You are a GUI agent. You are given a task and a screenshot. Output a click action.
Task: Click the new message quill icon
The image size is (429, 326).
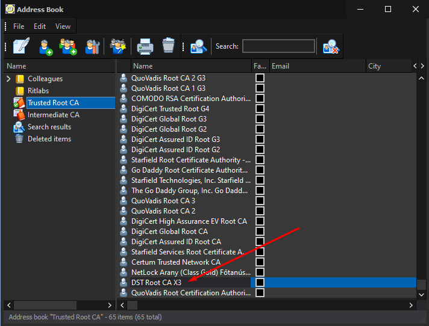(x=21, y=46)
